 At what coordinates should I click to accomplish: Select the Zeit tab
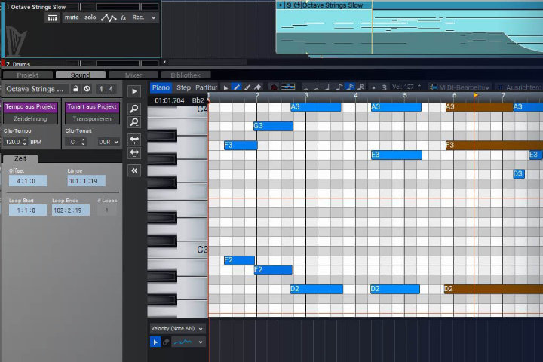point(20,158)
